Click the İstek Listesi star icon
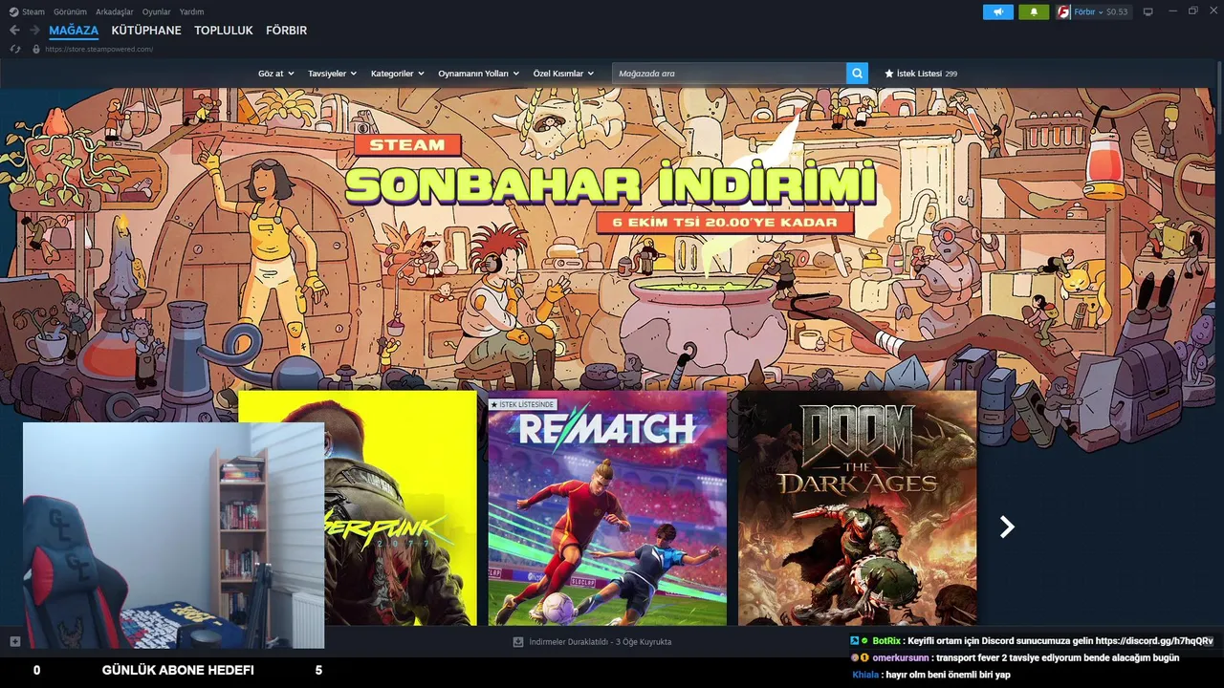Screen dimensions: 1224x688 click(x=888, y=74)
